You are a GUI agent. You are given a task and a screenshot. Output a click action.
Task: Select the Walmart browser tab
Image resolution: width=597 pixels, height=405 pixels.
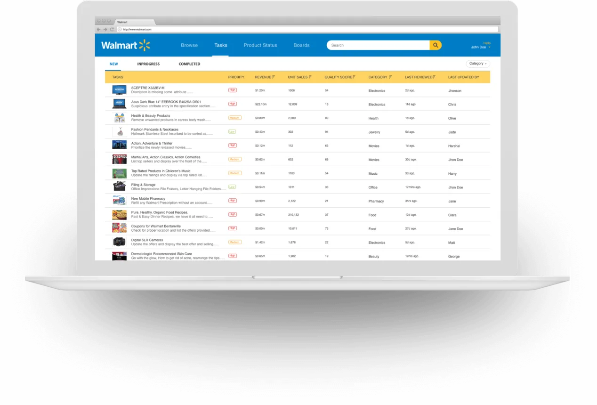[134, 22]
